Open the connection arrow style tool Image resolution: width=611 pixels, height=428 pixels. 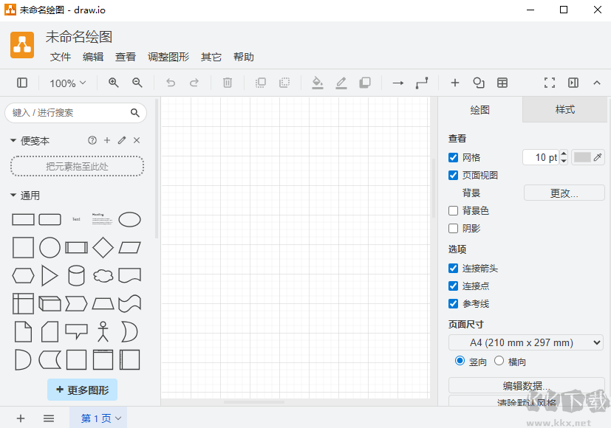tap(398, 83)
